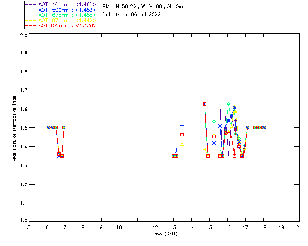Click the x-axis label 8
This screenshot has width=308, height=246.
coord(83,227)
